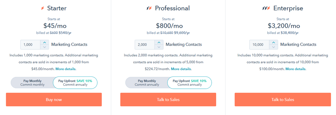Click the Starter Buy now button
The width and height of the screenshot is (336, 115).
point(54,100)
